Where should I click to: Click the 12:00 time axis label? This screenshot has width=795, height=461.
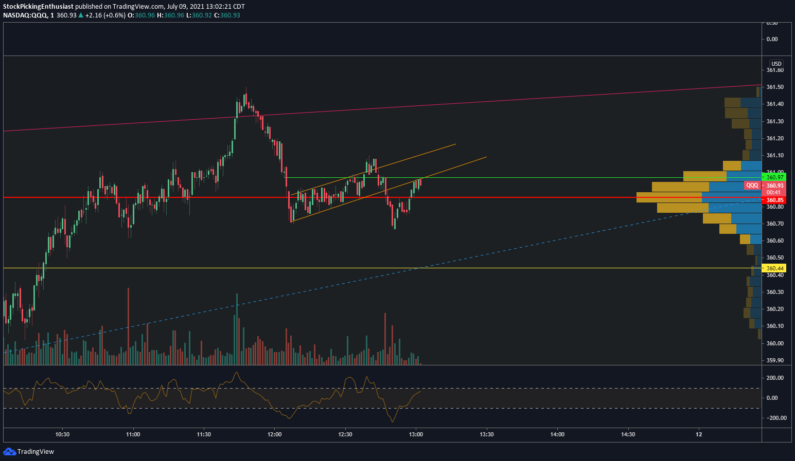click(274, 434)
